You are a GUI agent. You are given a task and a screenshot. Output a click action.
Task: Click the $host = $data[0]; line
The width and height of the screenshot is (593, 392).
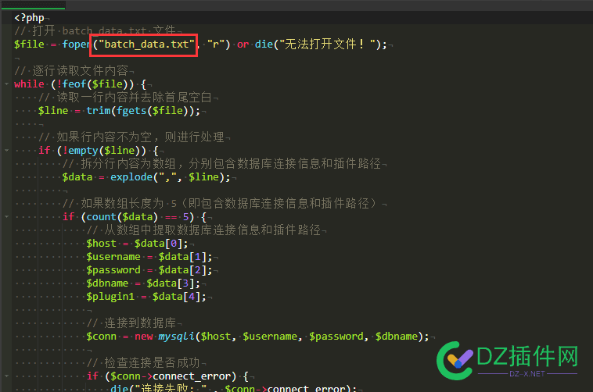point(137,243)
